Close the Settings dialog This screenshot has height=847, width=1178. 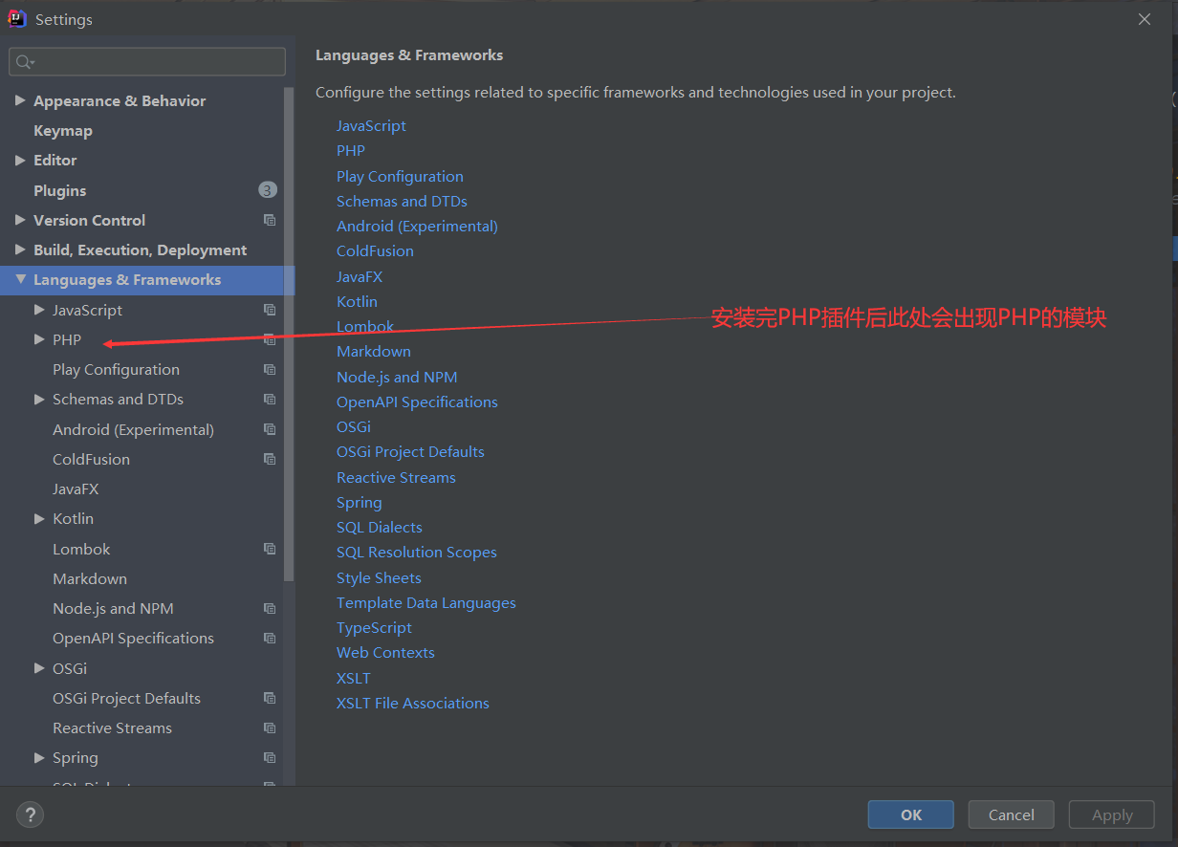(x=1145, y=19)
